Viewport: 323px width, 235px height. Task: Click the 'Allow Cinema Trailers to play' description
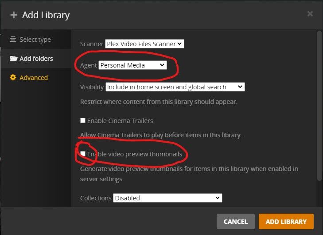(x=161, y=135)
